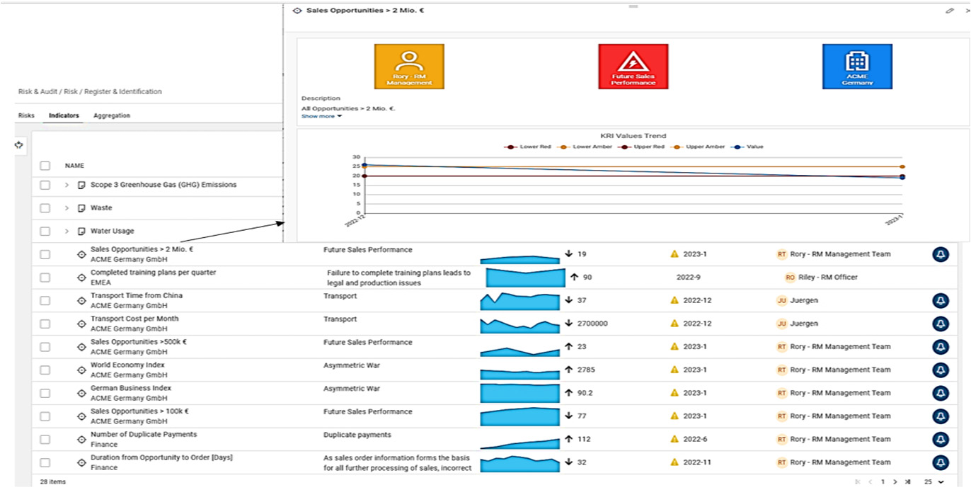Expand the Scope 3 Greenhouse Gas Emissions group
This screenshot has width=971, height=502.
tap(67, 185)
